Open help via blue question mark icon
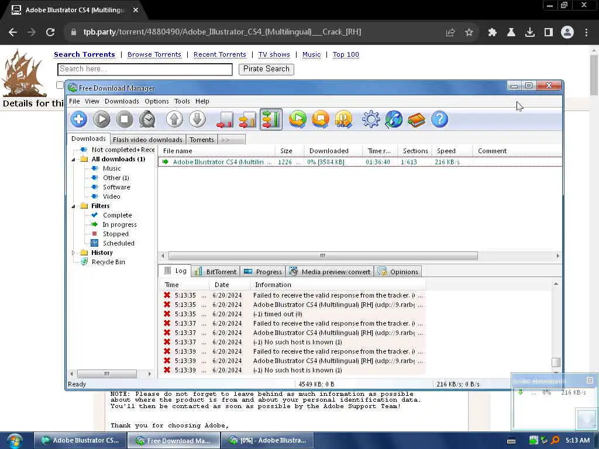Screen dimensions: 599x449 pyautogui.click(x=440, y=119)
